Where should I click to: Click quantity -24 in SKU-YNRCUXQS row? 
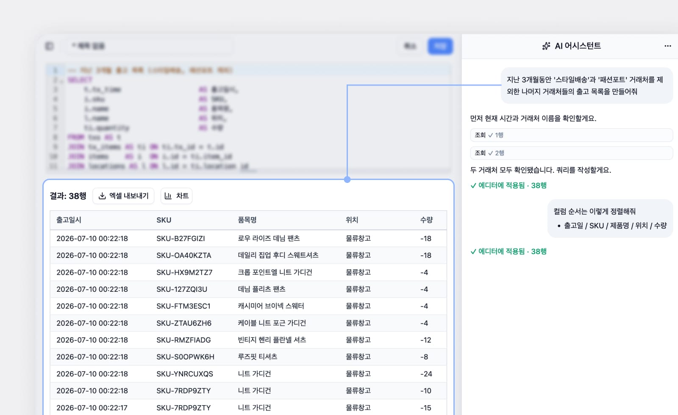(426, 374)
